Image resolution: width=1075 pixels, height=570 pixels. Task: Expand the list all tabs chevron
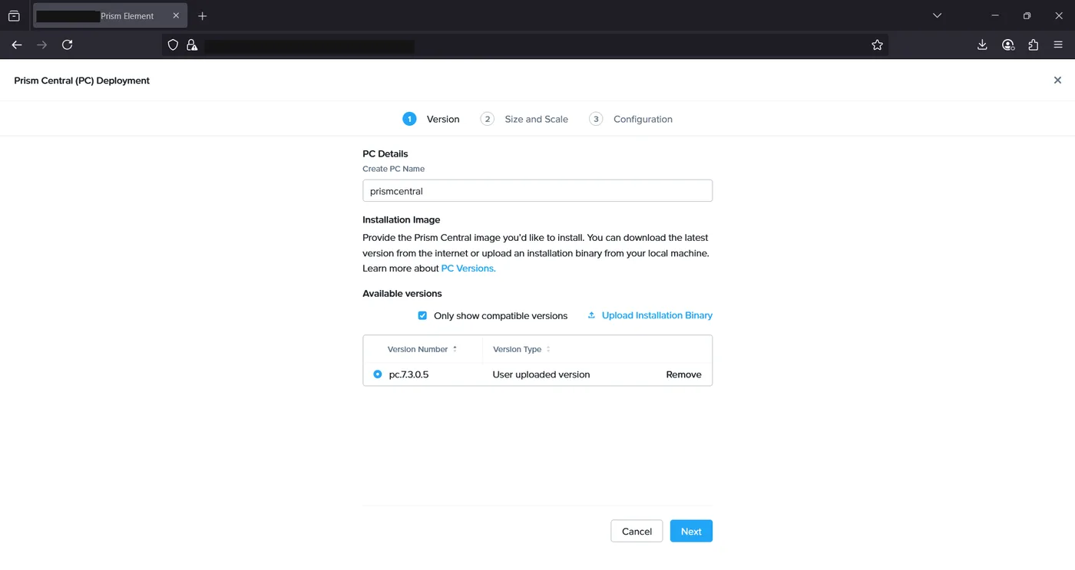[x=937, y=15]
